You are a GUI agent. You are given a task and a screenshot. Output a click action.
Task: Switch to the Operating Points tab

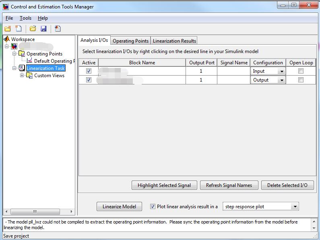tap(130, 41)
